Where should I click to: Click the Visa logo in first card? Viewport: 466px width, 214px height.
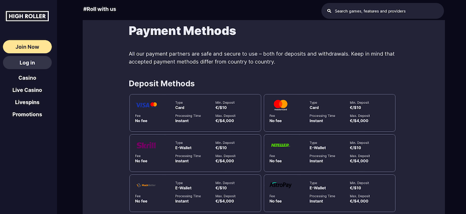146,105
